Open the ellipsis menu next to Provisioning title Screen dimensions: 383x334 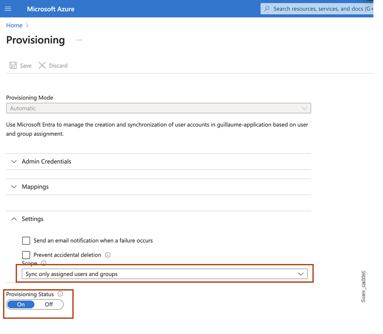(x=79, y=40)
